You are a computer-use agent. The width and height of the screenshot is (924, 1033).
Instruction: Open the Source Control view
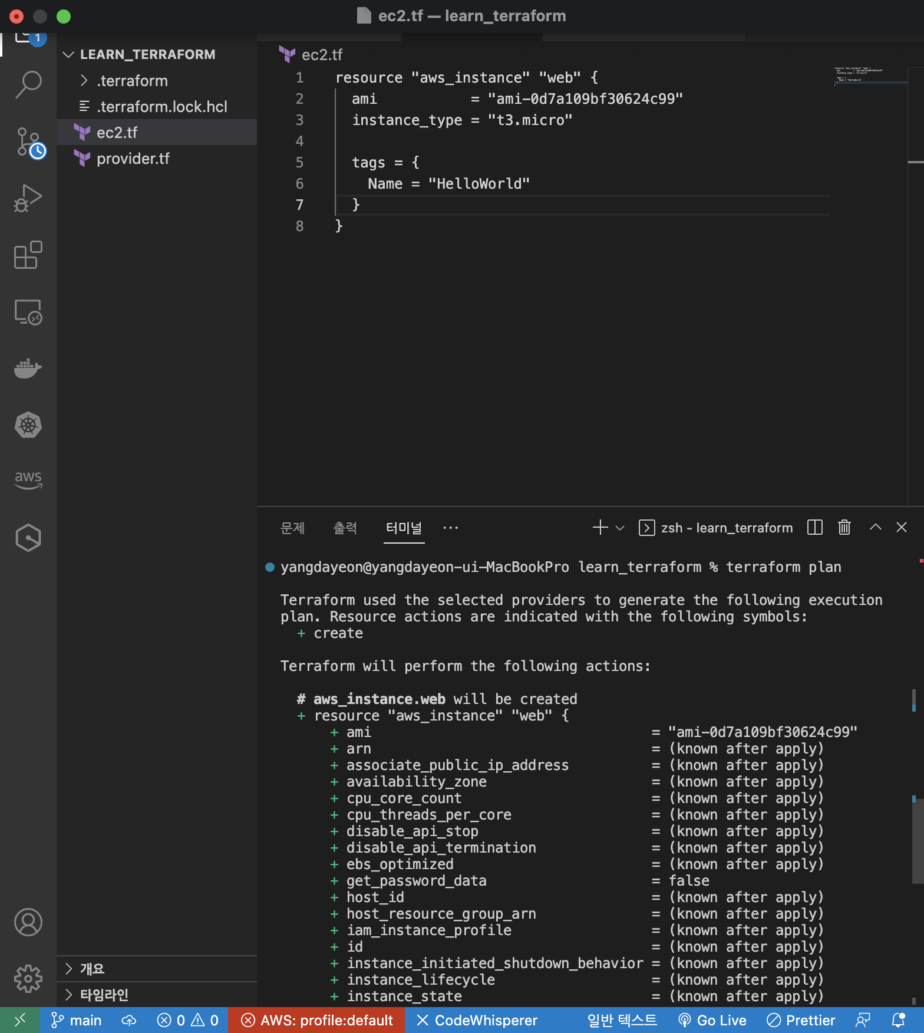pyautogui.click(x=29, y=143)
